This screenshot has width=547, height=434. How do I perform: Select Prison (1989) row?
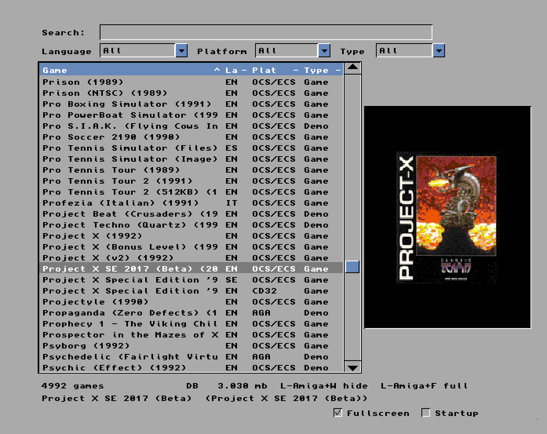(191, 82)
